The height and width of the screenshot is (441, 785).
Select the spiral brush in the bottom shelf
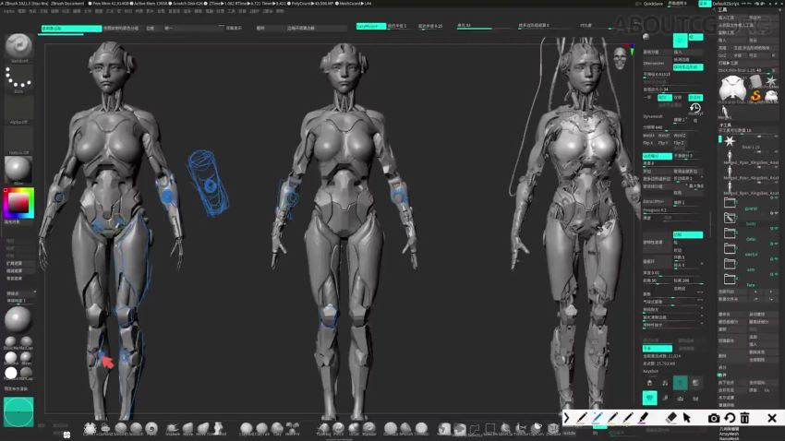(x=151, y=428)
